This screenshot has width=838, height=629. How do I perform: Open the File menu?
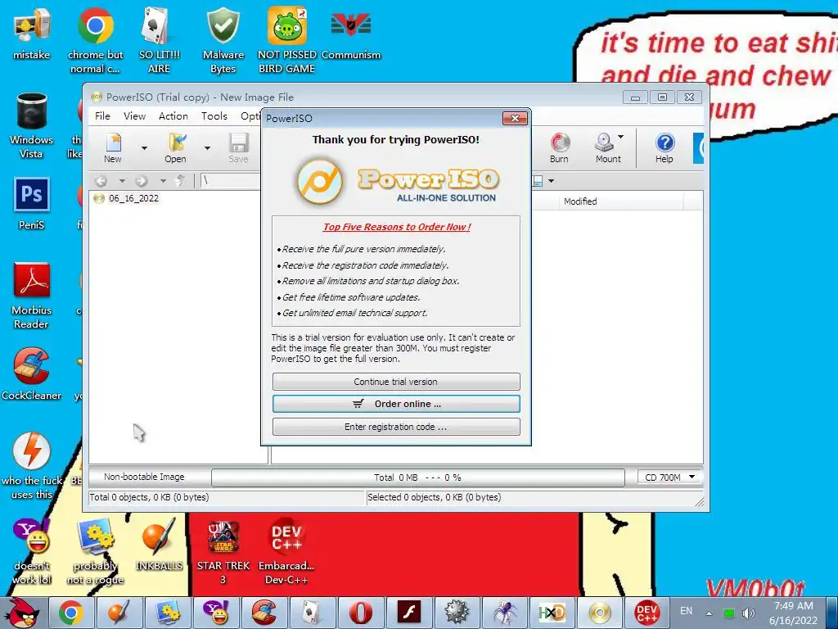[x=102, y=116]
